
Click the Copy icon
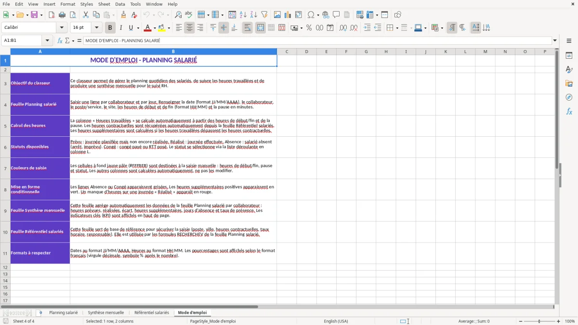(96, 15)
